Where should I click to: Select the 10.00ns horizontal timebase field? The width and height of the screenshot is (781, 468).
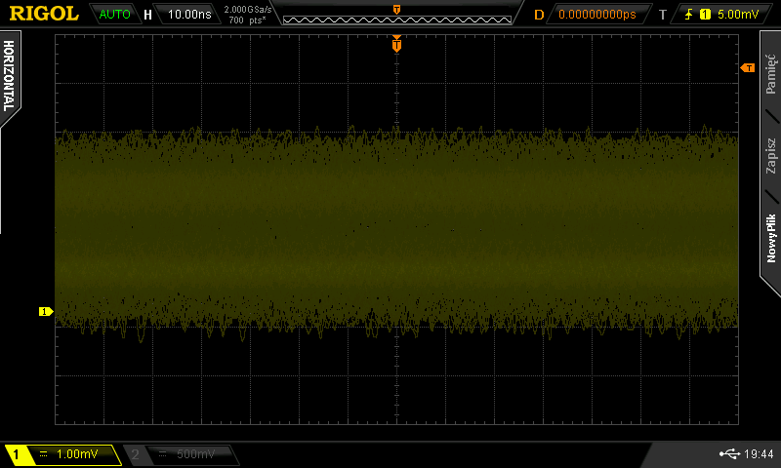click(x=189, y=14)
